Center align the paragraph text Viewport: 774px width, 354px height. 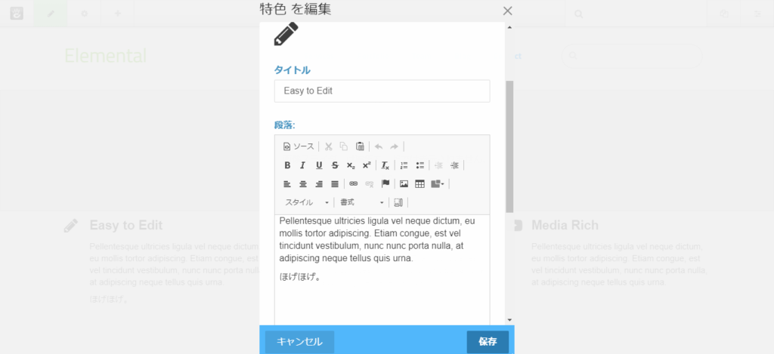[x=303, y=183]
